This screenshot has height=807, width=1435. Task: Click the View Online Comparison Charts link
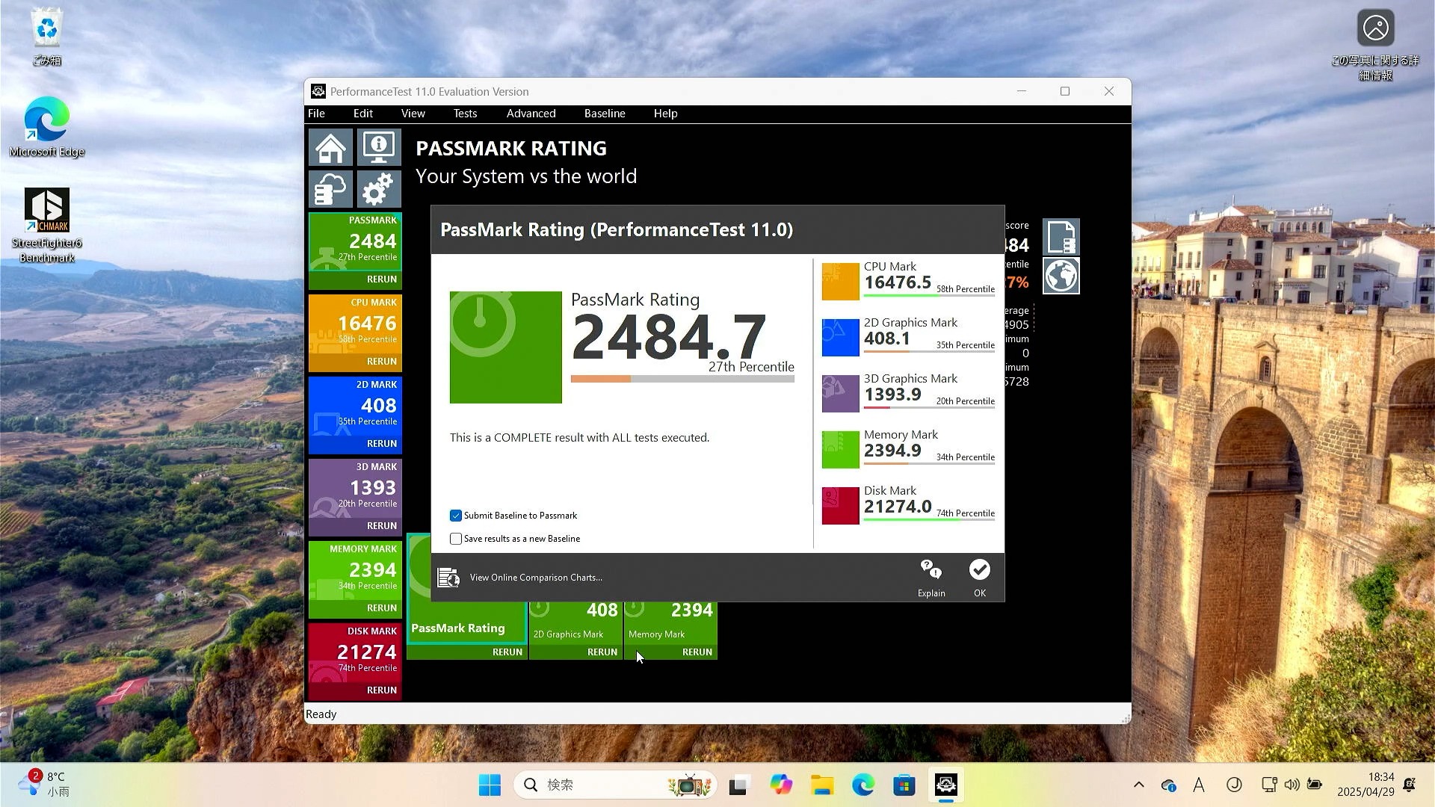(536, 578)
